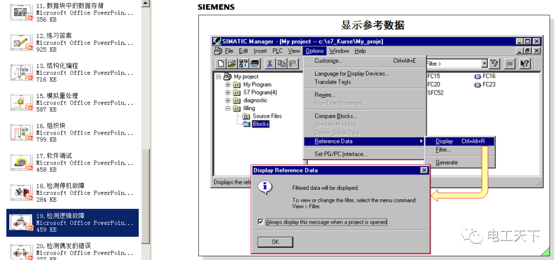Open the Window menu
The width and height of the screenshot is (558, 260).
pos(339,51)
